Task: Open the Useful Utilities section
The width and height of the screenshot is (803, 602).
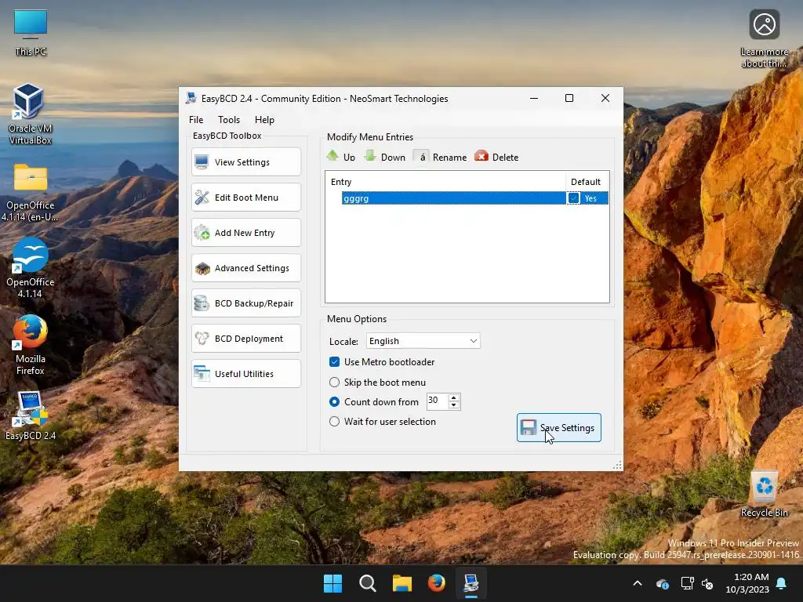Action: tap(245, 374)
